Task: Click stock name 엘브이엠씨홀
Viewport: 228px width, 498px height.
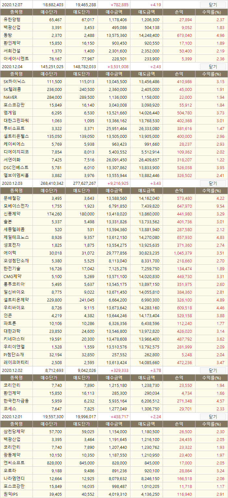Action: (16, 175)
